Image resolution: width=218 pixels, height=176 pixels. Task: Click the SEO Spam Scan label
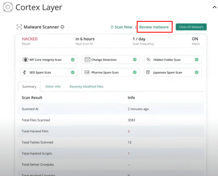pos(40,72)
